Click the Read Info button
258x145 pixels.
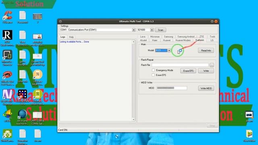tap(206, 50)
